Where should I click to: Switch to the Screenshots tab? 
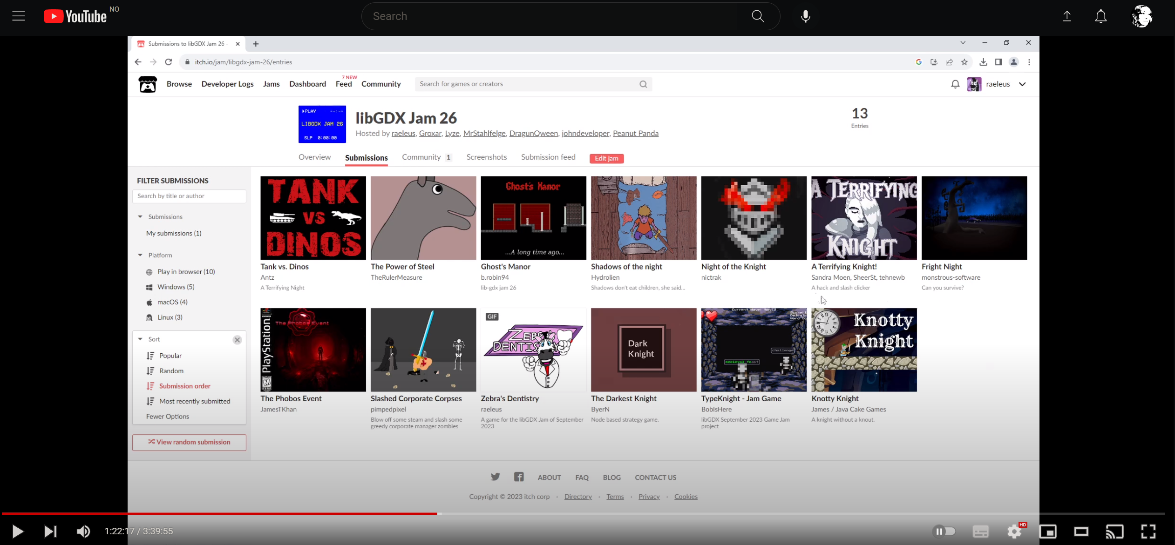[486, 157]
